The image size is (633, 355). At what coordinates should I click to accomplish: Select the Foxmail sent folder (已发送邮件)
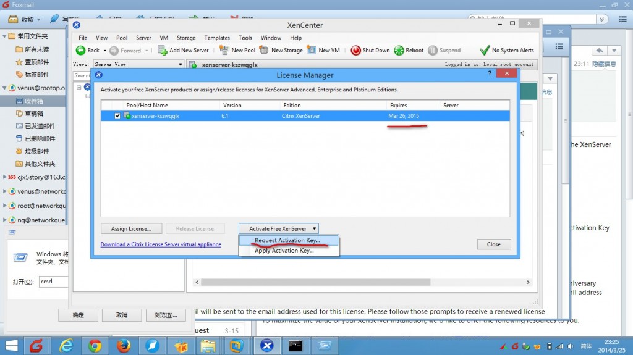pos(35,126)
